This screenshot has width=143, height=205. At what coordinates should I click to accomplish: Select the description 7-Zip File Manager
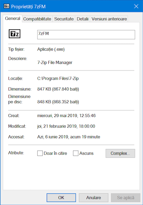pyautogui.click(x=55, y=63)
